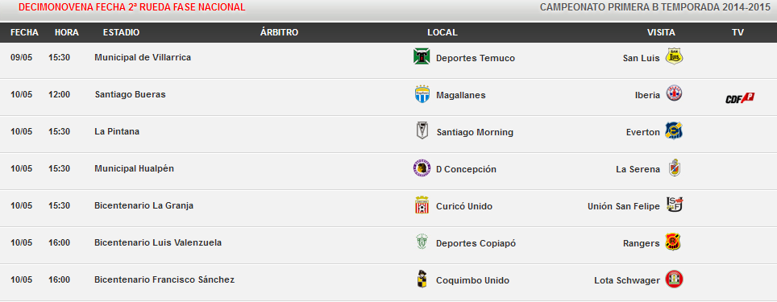This screenshot has width=777, height=302.
Task: Click the Lota Schwager team crest
Action: (675, 279)
